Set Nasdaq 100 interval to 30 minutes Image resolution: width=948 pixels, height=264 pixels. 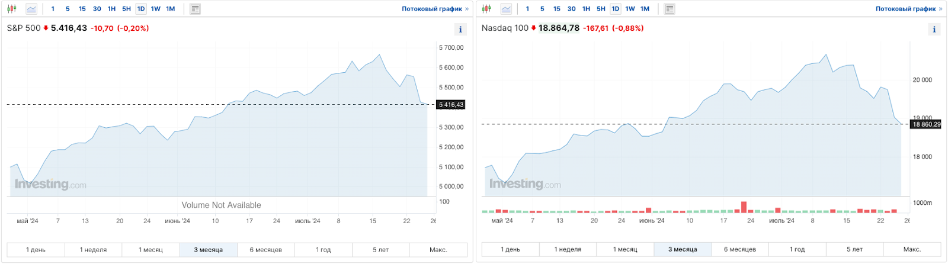[x=572, y=9]
